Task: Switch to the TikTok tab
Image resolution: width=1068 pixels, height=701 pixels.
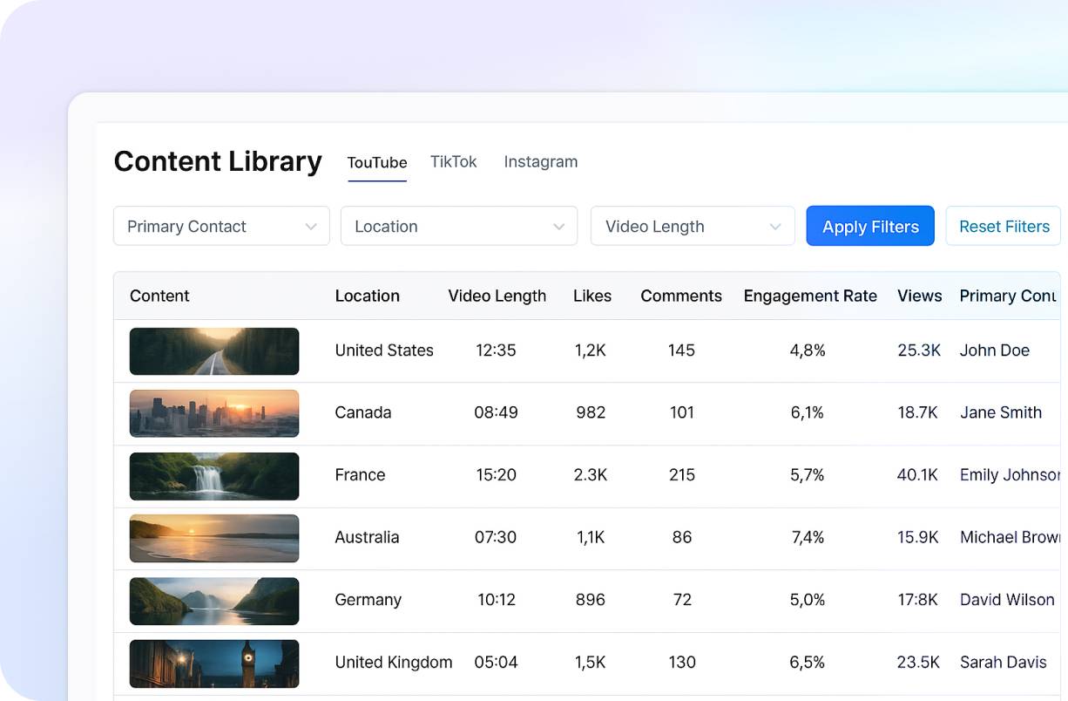Action: click(453, 162)
